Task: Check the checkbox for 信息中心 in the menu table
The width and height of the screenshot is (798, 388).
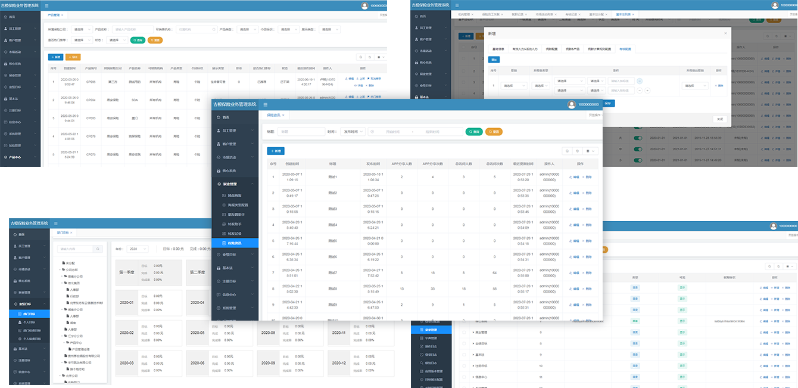Action: tap(464, 377)
